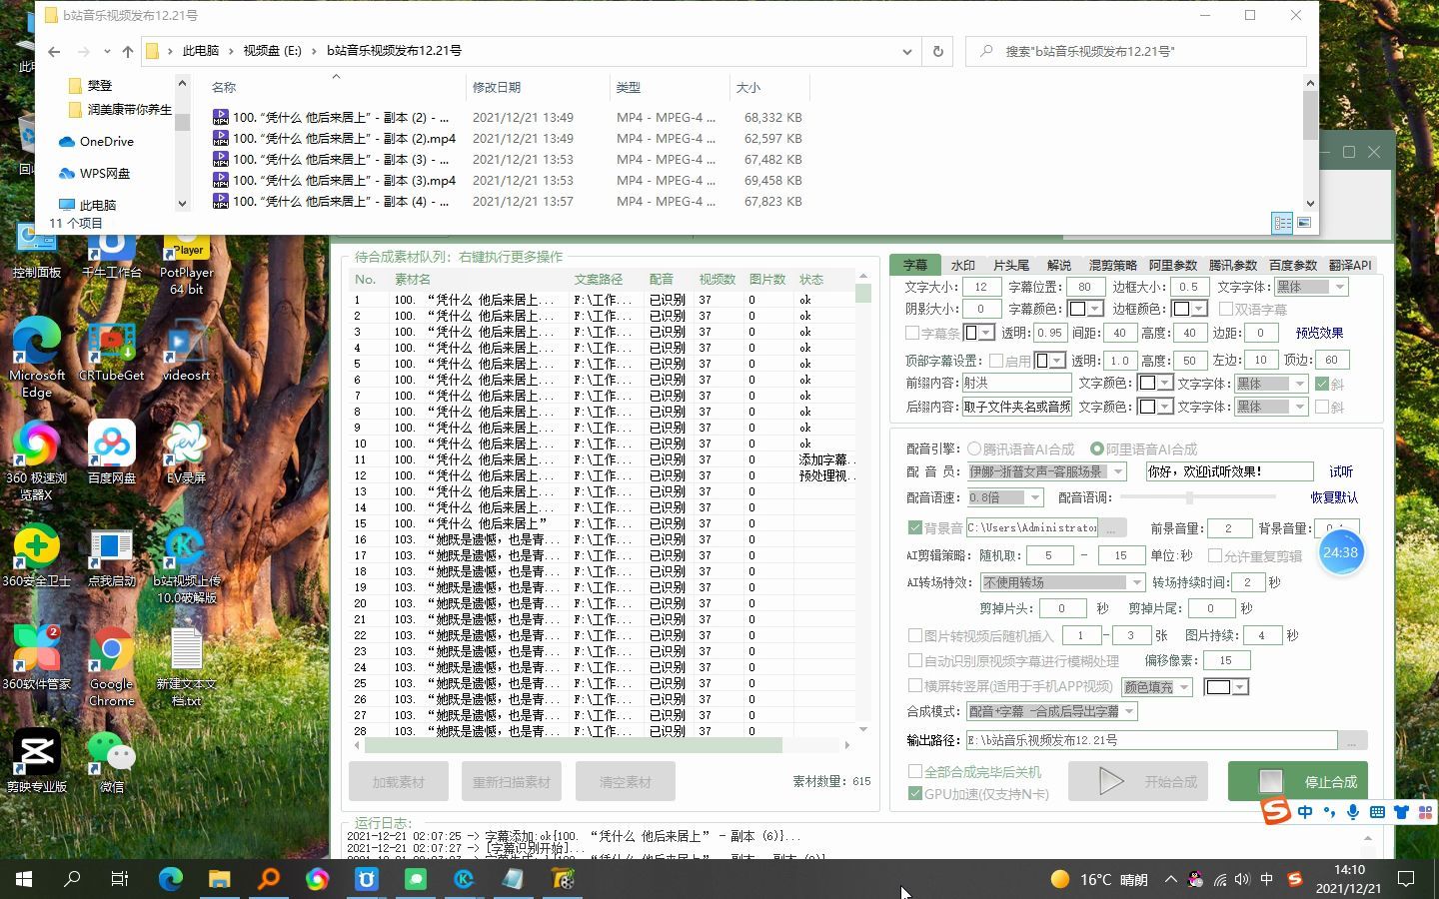Refresh the Explorer folder view
Screen dimensions: 1439x899
pyautogui.click(x=937, y=51)
